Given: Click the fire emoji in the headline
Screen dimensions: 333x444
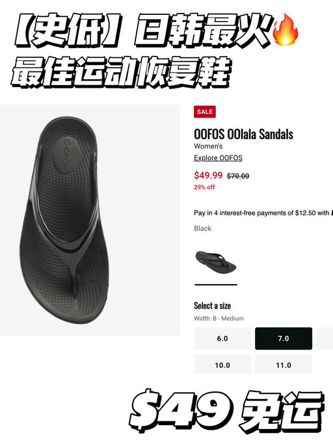Looking at the screenshot, I should click(x=285, y=31).
